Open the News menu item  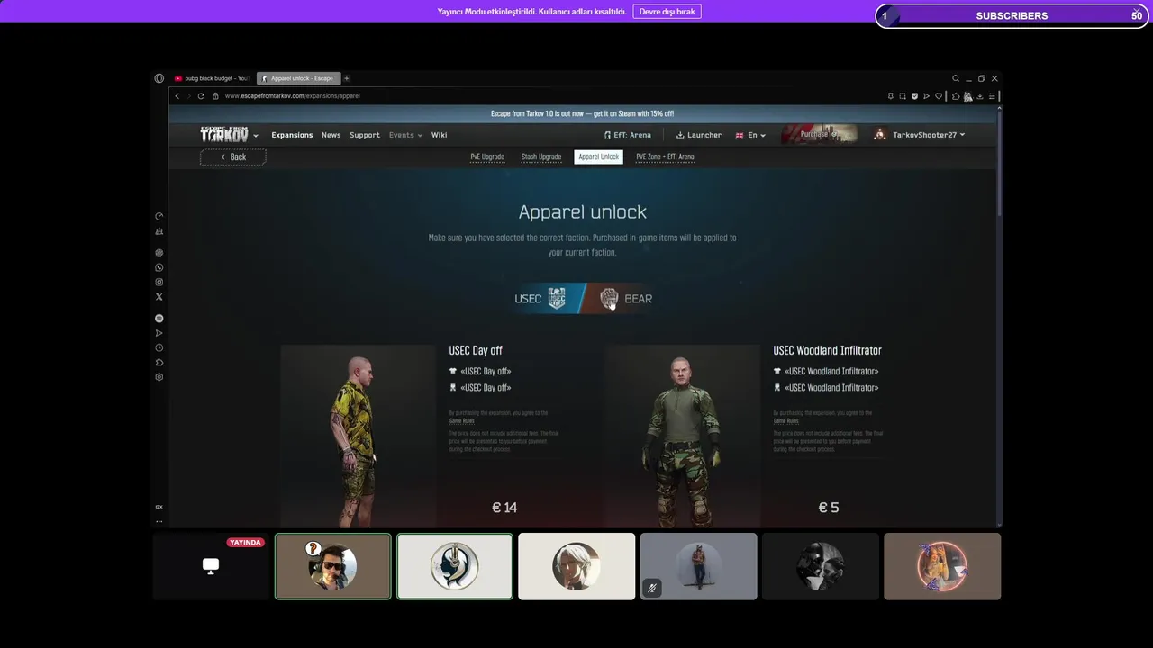331,135
